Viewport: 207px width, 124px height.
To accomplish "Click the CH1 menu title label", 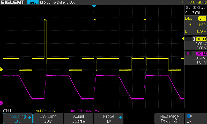I will click(x=7, y=111).
